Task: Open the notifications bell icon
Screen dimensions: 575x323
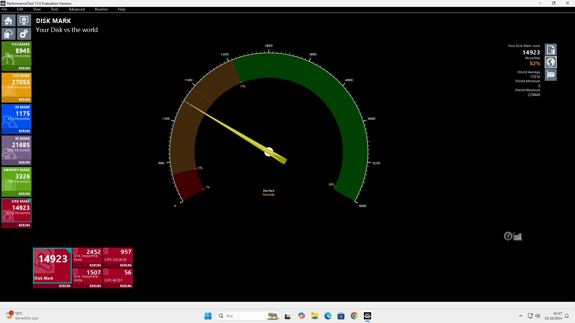Action: coord(567,316)
